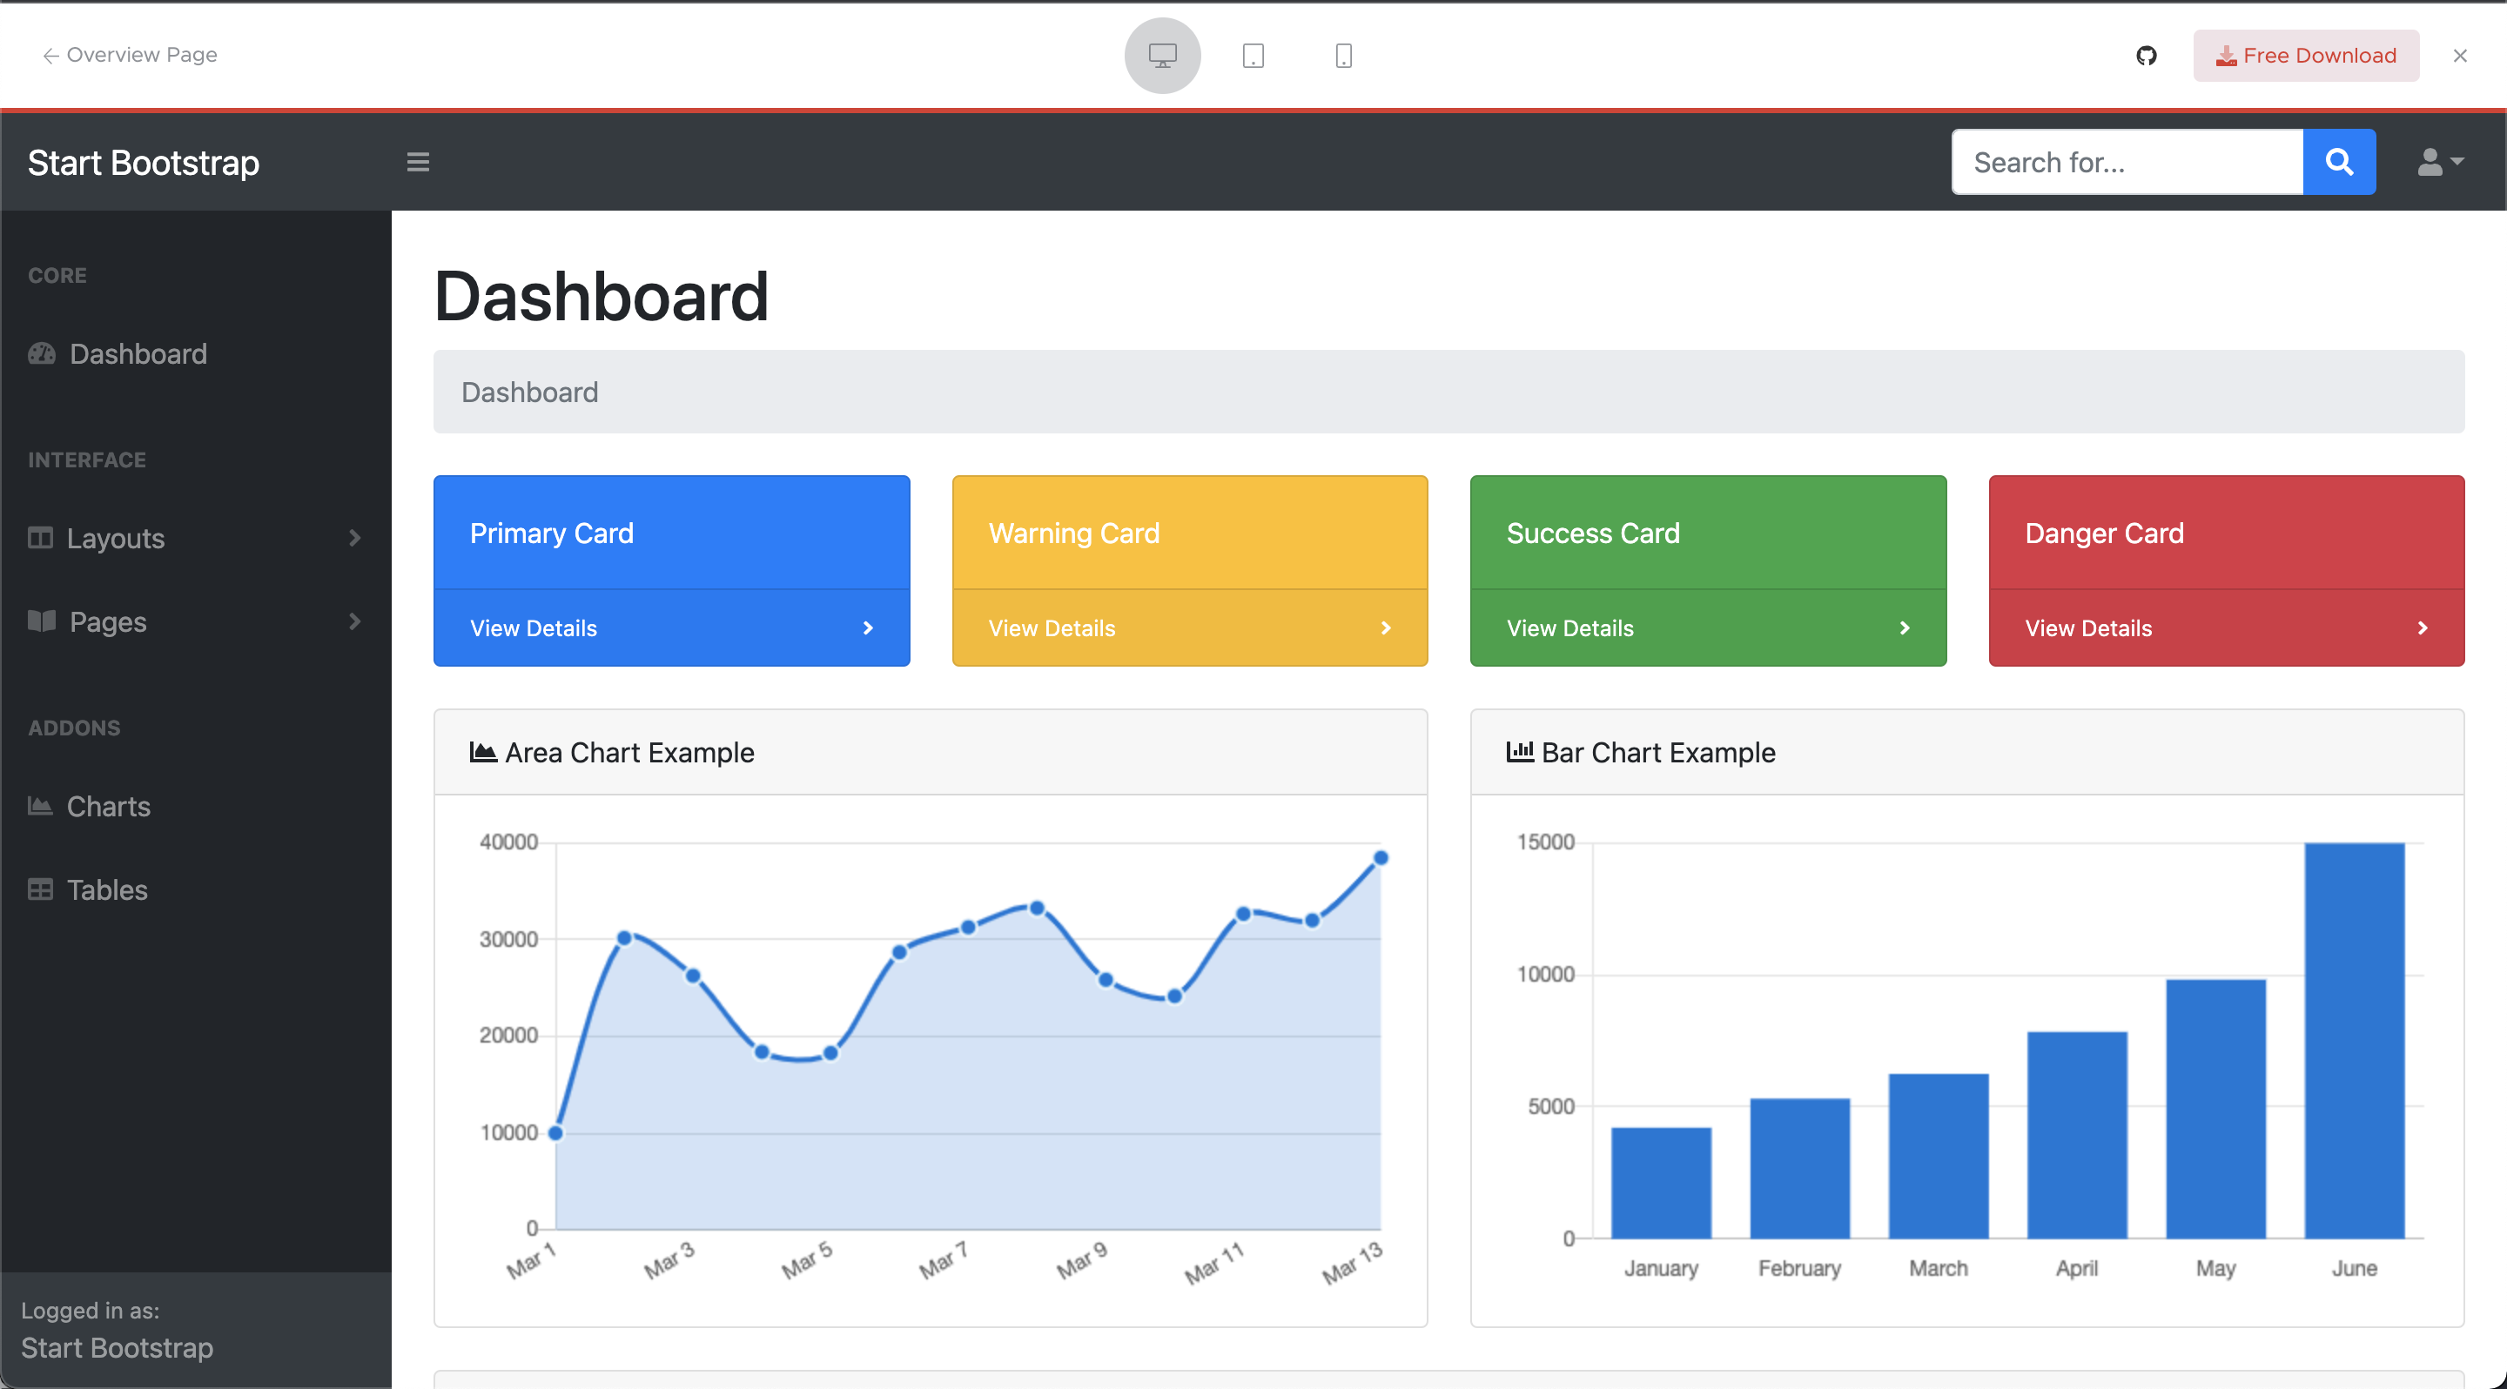Click the INTERFACE sidebar heading
The width and height of the screenshot is (2507, 1389).
pyautogui.click(x=87, y=460)
